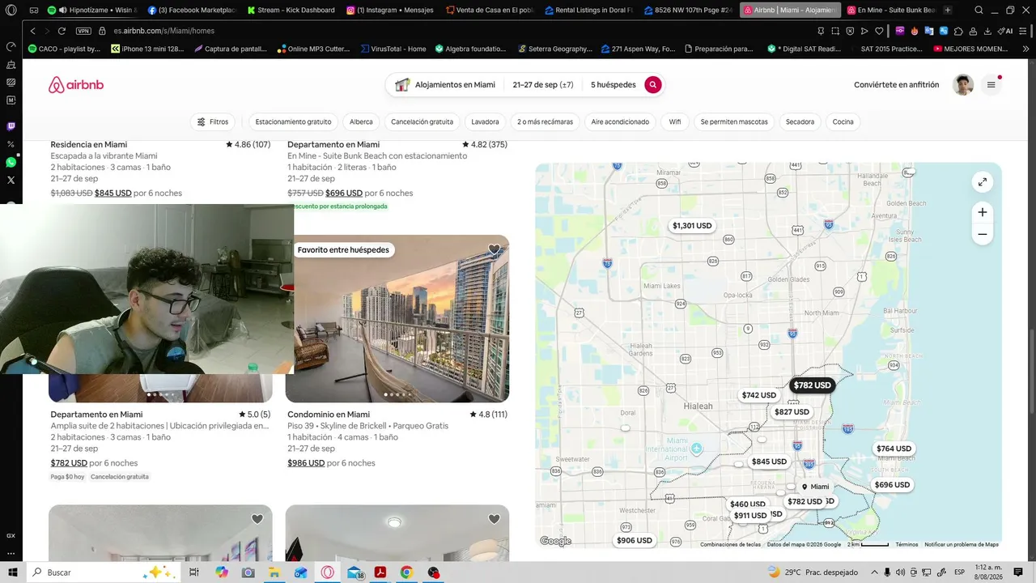Click the pink search magnifier button
The width and height of the screenshot is (1036, 583).
coord(653,85)
